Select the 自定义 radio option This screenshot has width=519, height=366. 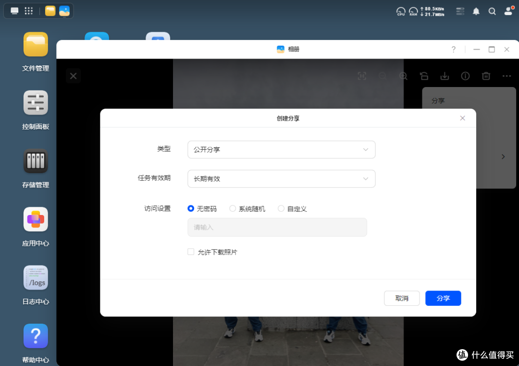pyautogui.click(x=281, y=208)
